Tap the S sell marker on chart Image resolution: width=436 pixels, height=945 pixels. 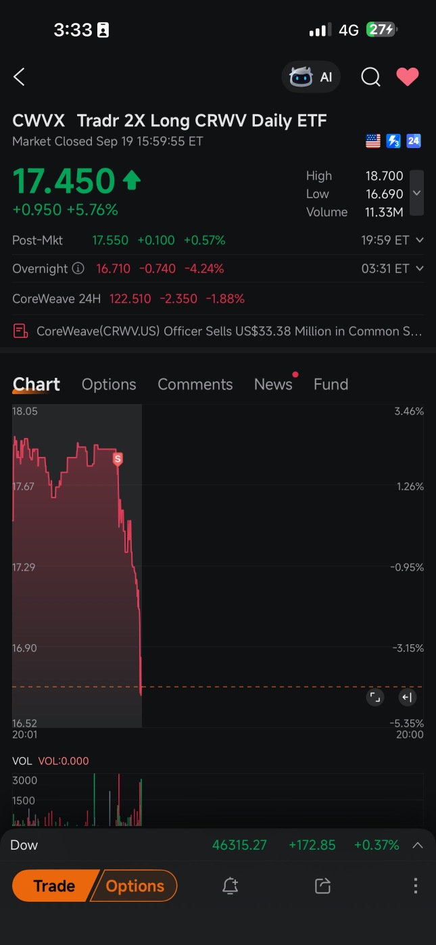click(118, 459)
